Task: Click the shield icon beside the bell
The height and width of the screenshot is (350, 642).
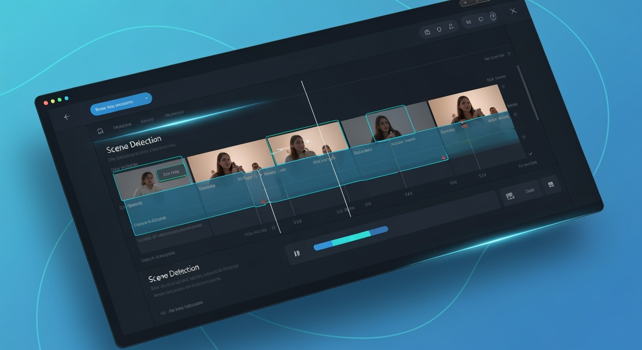Action: pyautogui.click(x=439, y=29)
